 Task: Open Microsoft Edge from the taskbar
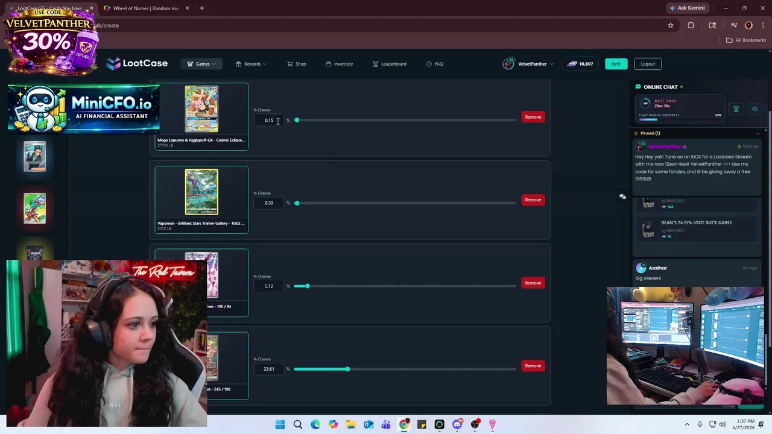pos(315,424)
